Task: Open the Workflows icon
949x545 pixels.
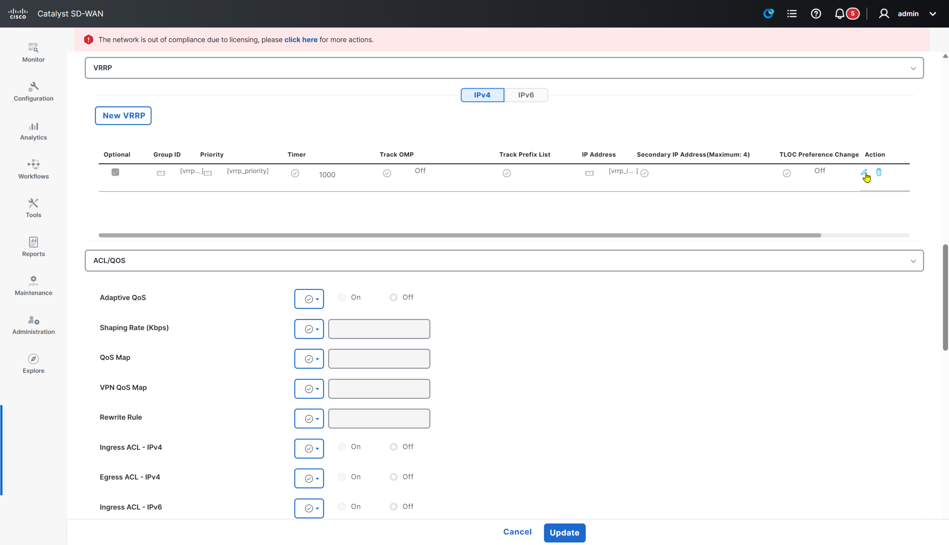Action: click(33, 164)
